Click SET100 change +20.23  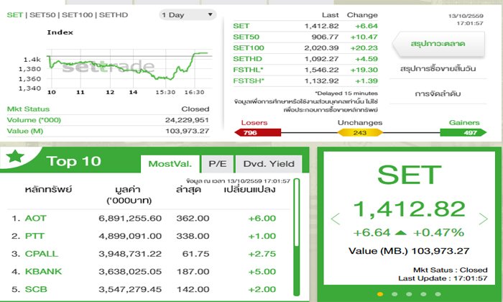click(364, 48)
